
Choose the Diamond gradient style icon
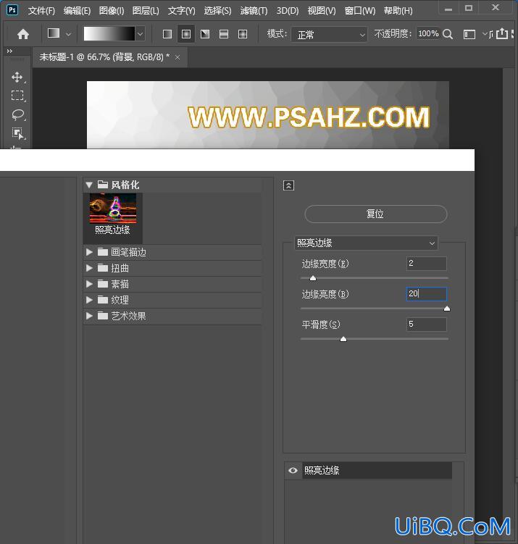243,34
